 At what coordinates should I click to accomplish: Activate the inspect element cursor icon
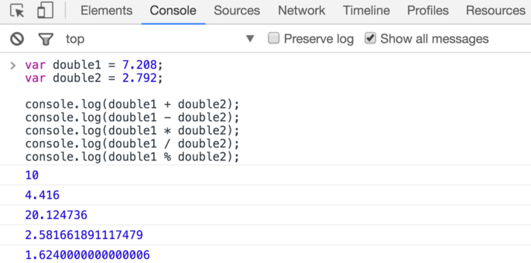[x=17, y=11]
